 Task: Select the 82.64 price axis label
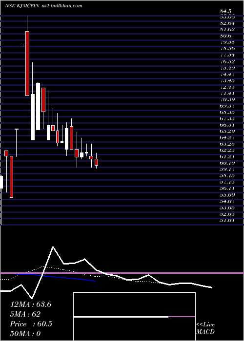click(x=227, y=23)
